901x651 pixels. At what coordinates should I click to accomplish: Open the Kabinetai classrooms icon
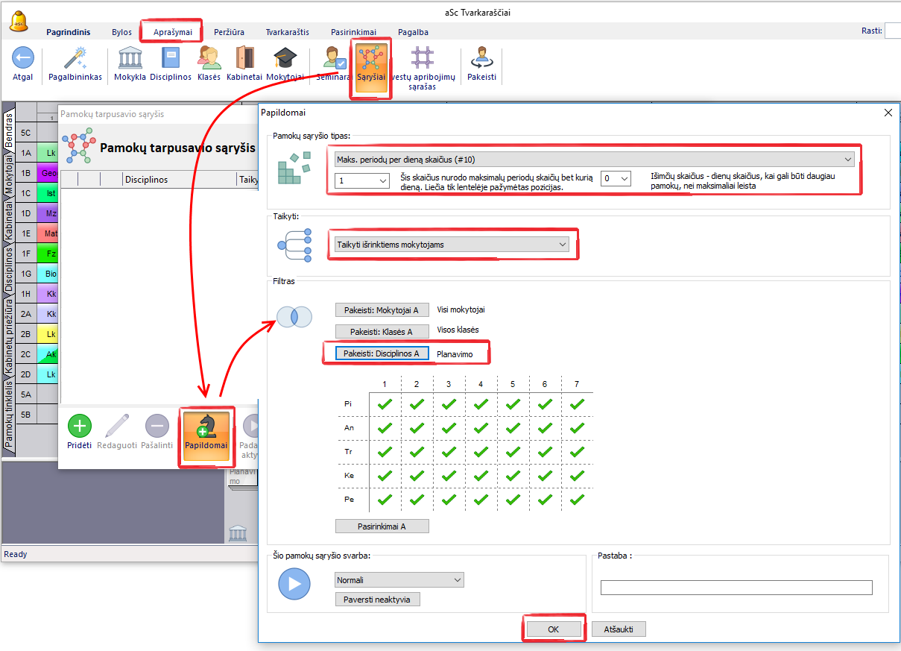(244, 59)
